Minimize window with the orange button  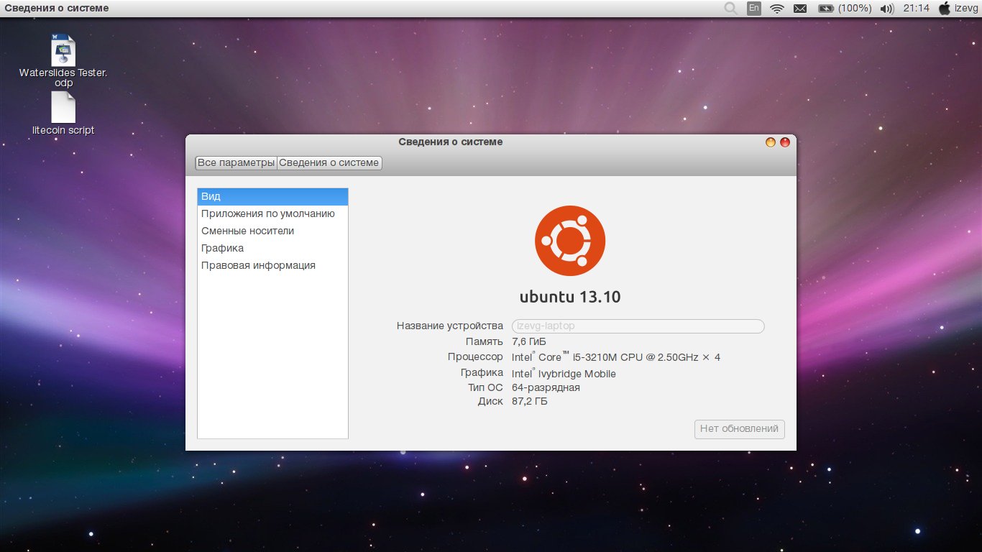pyautogui.click(x=771, y=142)
